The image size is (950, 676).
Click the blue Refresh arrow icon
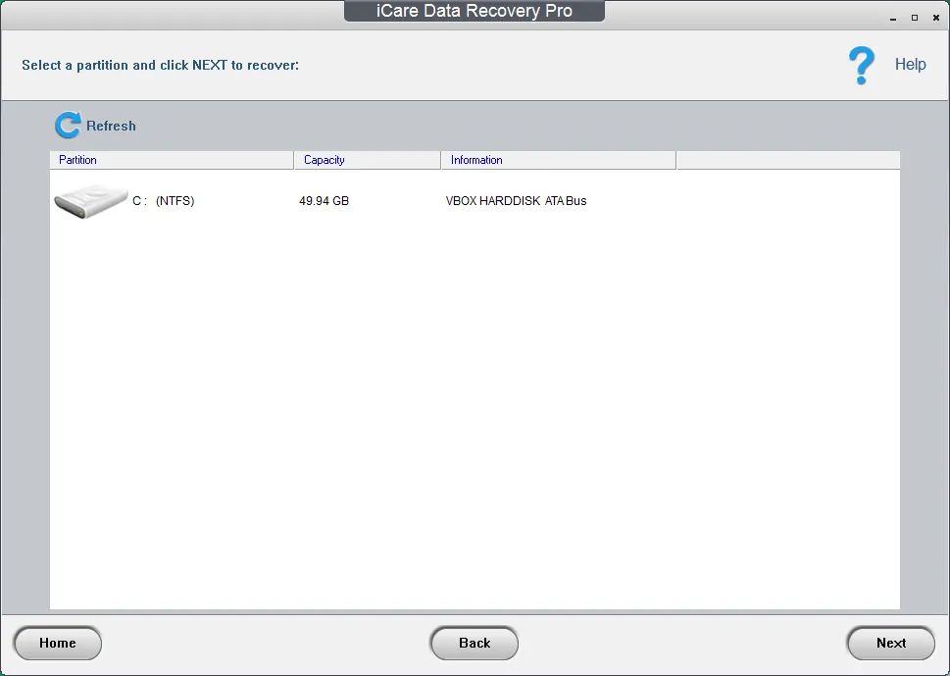click(68, 125)
